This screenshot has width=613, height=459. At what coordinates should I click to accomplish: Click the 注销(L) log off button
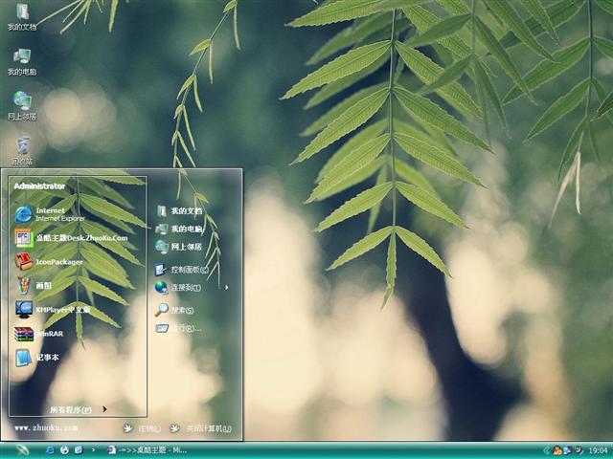(142, 428)
